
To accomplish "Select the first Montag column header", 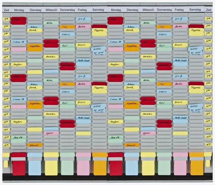I will click(x=19, y=10).
